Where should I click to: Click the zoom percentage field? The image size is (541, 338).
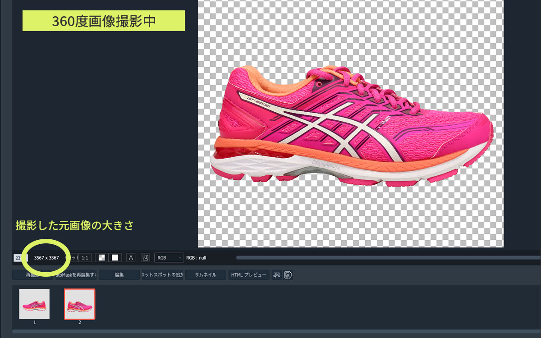coord(19,258)
